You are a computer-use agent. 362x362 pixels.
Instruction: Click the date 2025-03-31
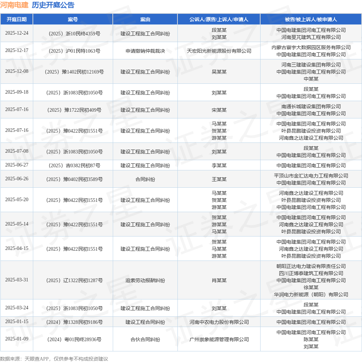(x=17, y=280)
